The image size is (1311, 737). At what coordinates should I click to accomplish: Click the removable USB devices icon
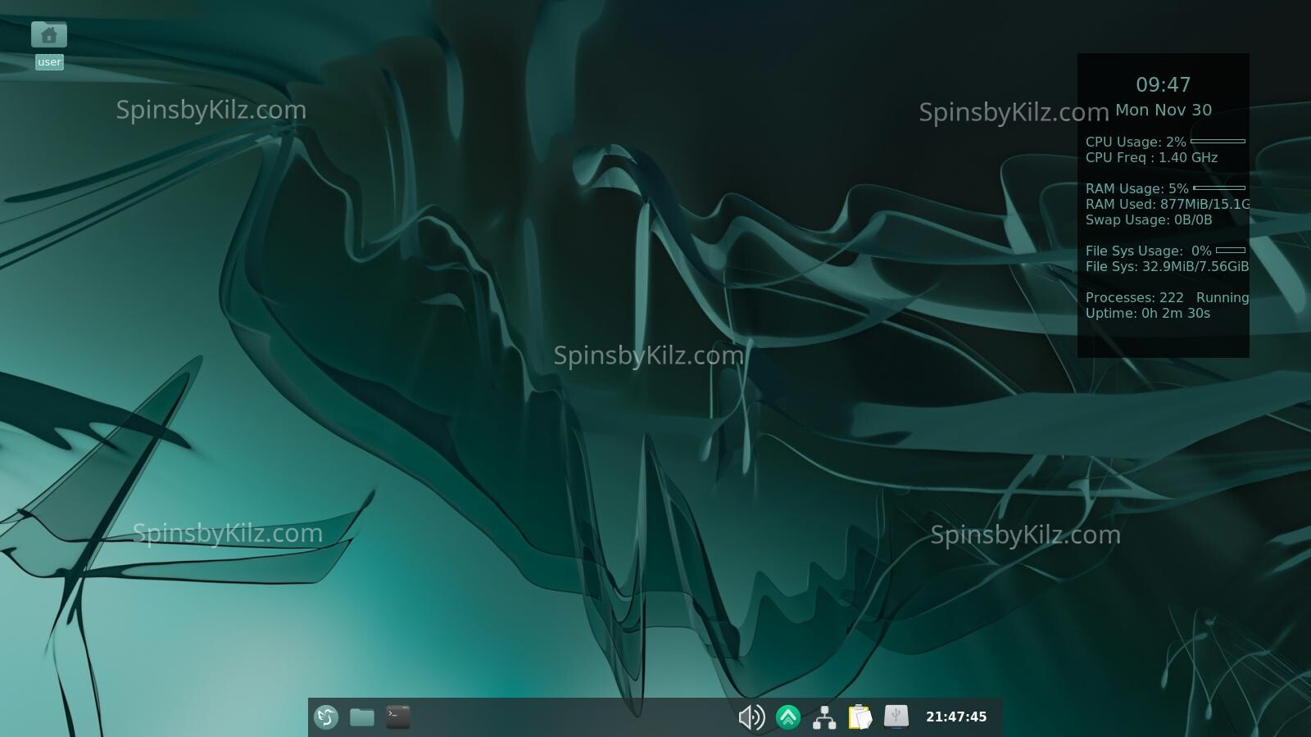pyautogui.click(x=896, y=717)
